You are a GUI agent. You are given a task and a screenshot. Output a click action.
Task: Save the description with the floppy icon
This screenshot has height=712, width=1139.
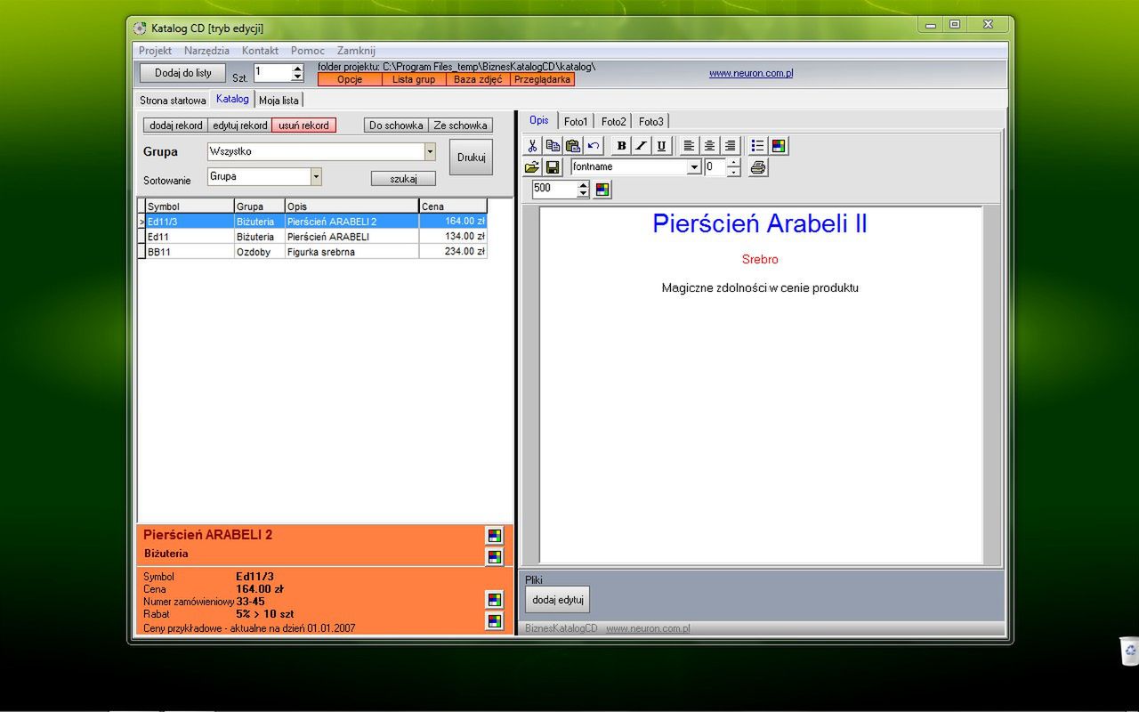tap(553, 167)
